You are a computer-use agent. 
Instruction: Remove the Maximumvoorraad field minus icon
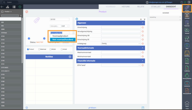pos(143,52)
